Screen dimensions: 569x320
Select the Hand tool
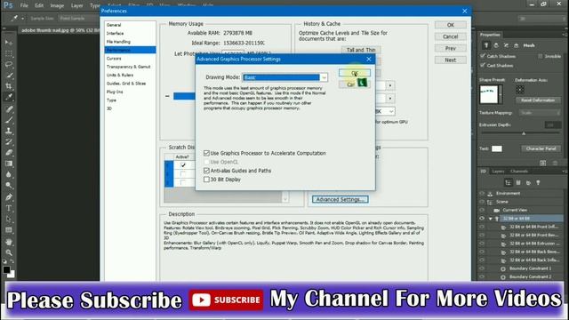point(9,242)
